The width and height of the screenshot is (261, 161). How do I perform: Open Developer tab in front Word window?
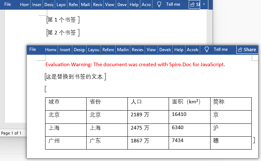[165, 50]
